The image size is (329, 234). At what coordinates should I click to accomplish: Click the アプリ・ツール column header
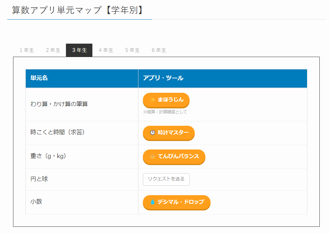click(163, 78)
